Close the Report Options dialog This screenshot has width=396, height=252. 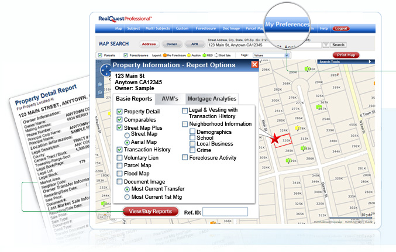point(254,65)
